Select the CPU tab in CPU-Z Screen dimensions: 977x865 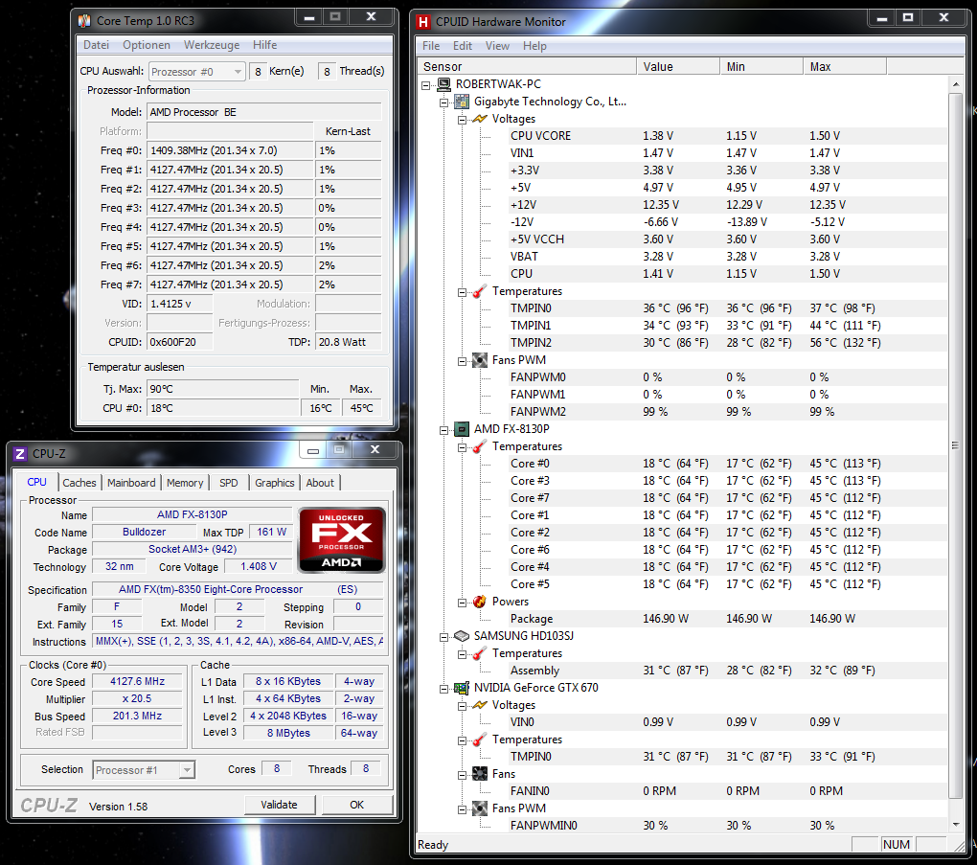36,482
